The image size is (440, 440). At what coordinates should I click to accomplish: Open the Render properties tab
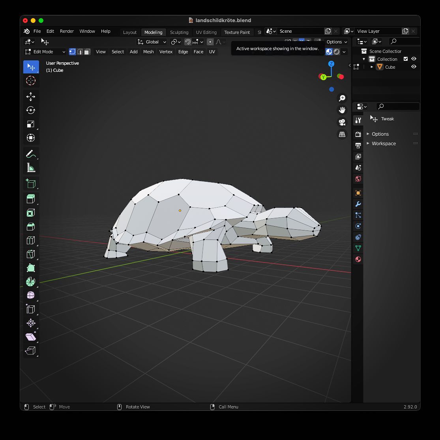pos(358,134)
